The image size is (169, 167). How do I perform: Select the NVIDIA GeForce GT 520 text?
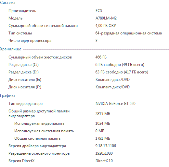pos(115,104)
